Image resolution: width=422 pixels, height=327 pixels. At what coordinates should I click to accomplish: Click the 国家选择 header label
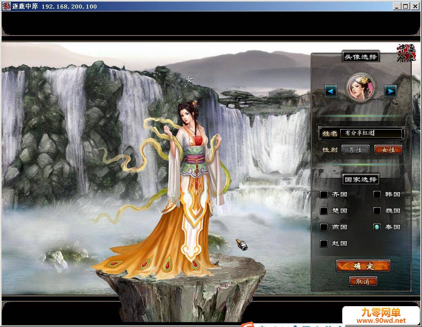point(361,179)
